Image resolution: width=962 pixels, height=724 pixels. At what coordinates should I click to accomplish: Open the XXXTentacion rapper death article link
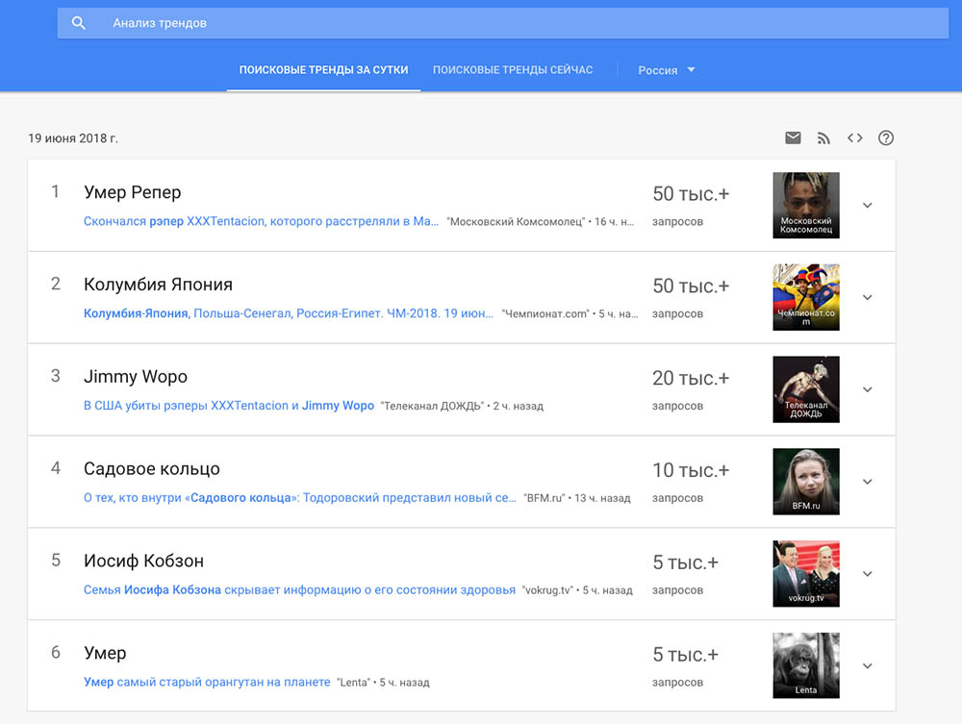pos(261,221)
